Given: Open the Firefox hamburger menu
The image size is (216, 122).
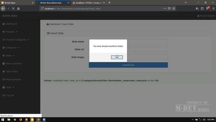Looking at the screenshot, I should (213, 8).
